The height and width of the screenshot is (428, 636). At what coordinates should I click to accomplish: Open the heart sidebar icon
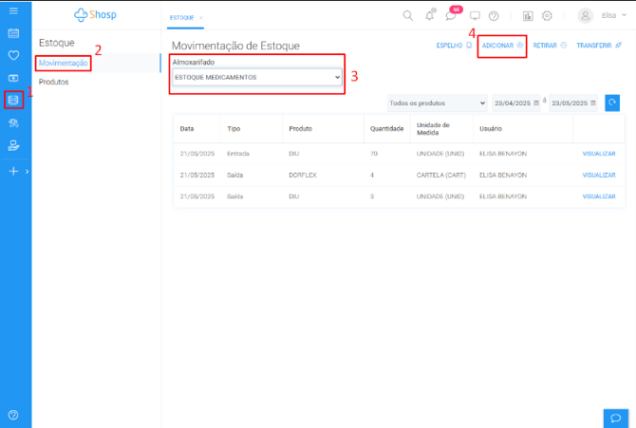pyautogui.click(x=13, y=55)
